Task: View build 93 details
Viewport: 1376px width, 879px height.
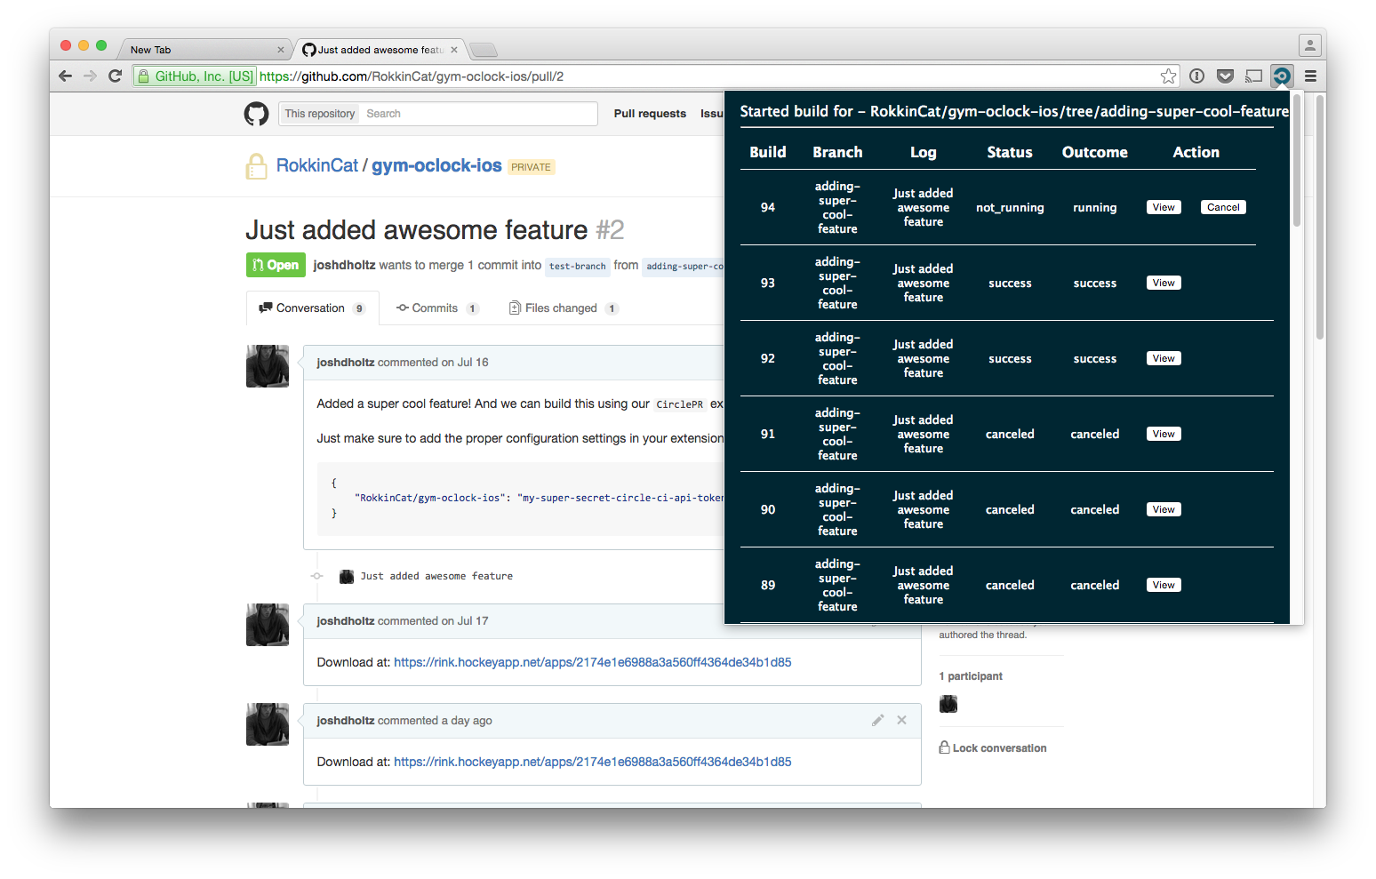Action: click(1164, 283)
